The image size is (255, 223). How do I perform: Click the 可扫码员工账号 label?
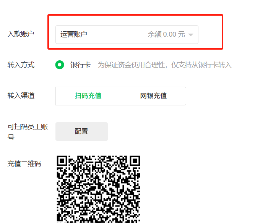coord(28,132)
